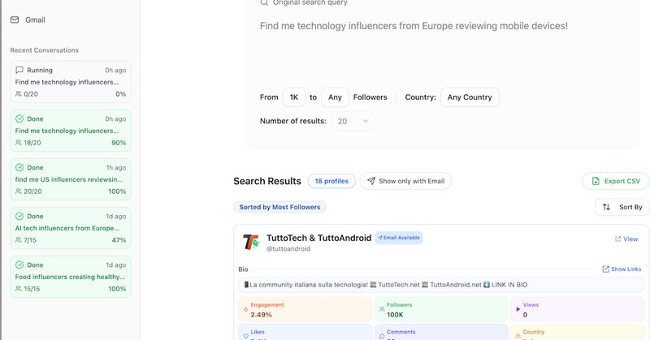Click the Likes heart icon

(x=246, y=336)
